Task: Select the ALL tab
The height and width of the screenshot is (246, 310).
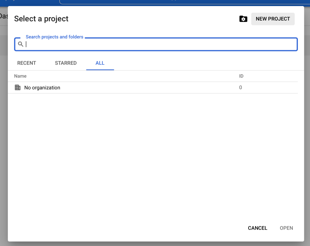Action: pos(100,63)
